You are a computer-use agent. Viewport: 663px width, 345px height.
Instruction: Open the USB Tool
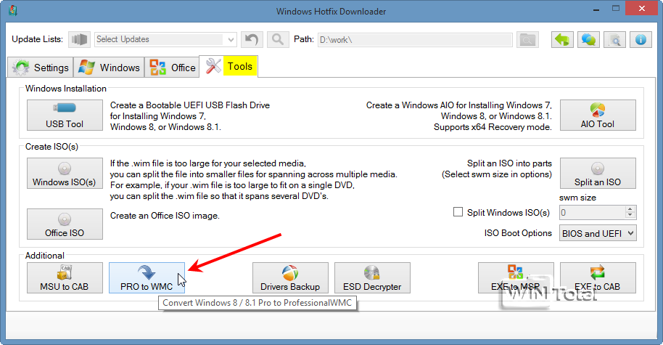[65, 115]
